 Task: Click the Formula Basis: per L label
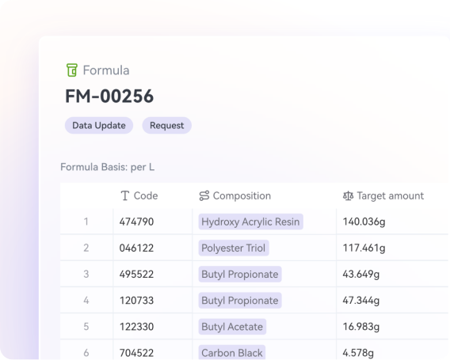pos(108,167)
